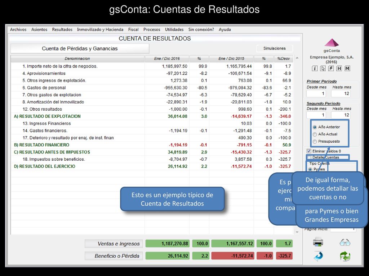Click the 'Ene / Dic 2015' column header
The image size is (369, 276).
(231, 59)
